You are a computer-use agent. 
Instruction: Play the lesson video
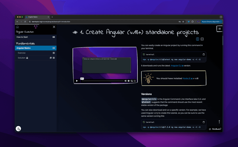[77, 81]
